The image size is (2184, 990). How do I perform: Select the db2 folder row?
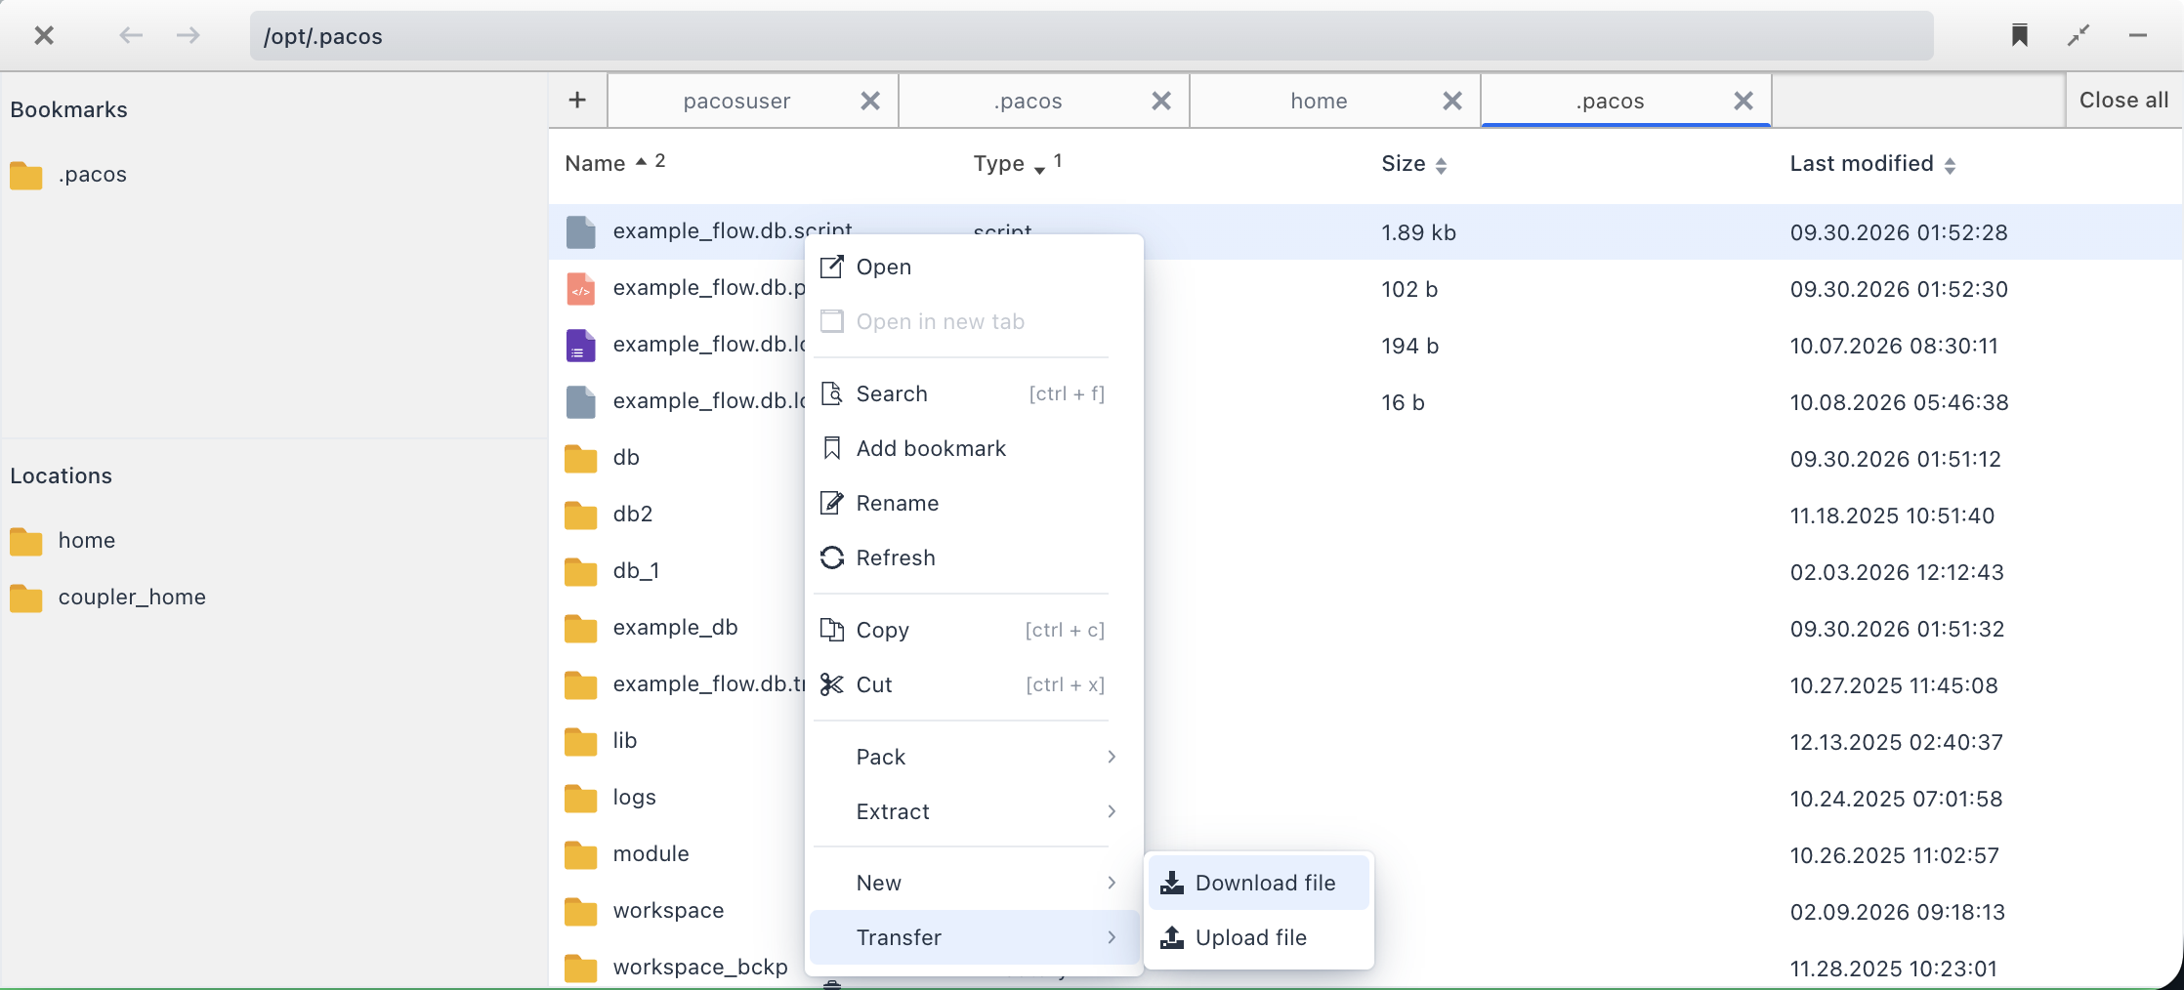click(1365, 515)
